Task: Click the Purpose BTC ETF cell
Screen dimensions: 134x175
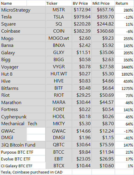Action: (x=23, y=152)
